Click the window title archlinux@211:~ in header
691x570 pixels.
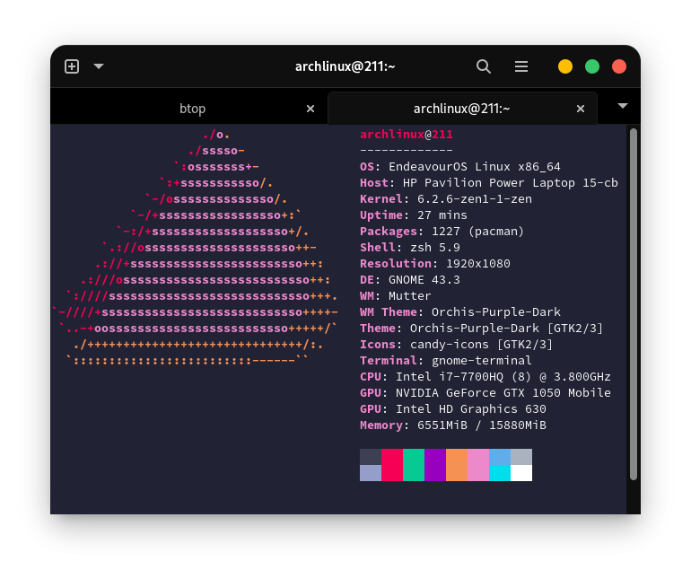(x=345, y=66)
